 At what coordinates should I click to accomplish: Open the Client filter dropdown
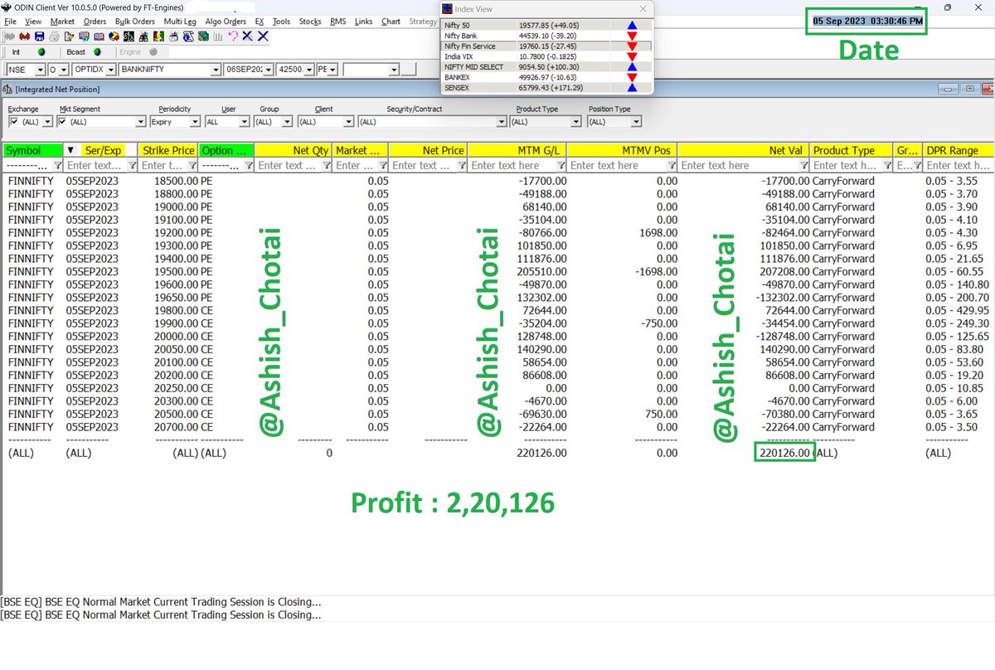(x=348, y=122)
